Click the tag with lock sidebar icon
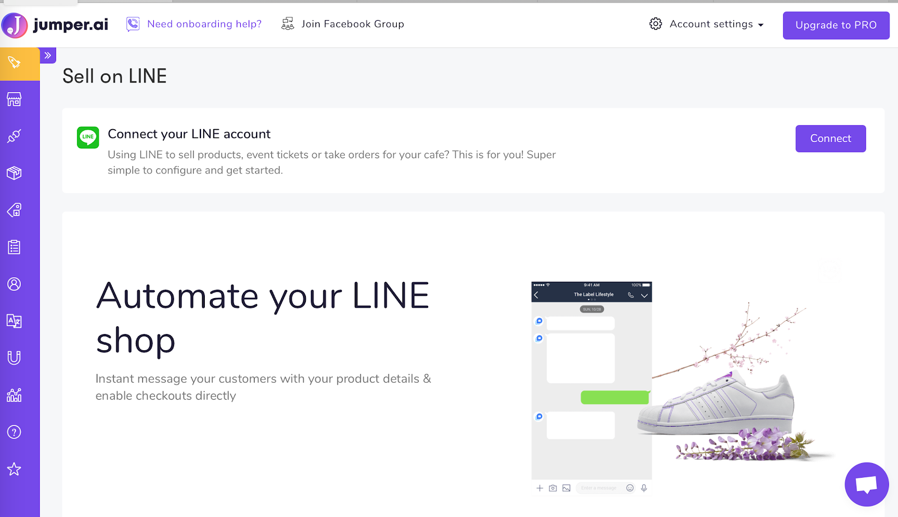This screenshot has width=898, height=517. 14,210
